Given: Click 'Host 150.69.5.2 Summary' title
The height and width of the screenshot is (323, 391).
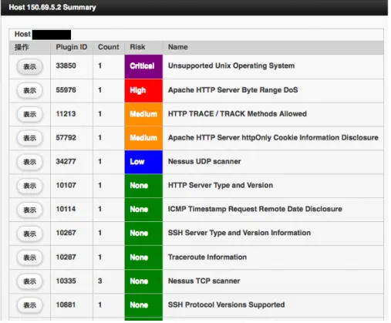Looking at the screenshot, I should pos(52,7).
